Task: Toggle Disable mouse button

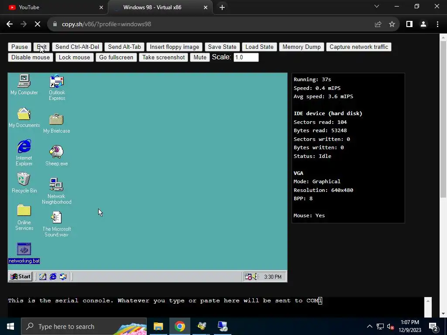Action: 31,57
